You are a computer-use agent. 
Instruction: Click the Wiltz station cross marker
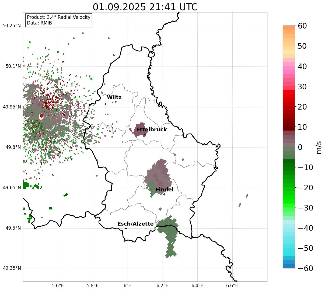(x=116, y=102)
